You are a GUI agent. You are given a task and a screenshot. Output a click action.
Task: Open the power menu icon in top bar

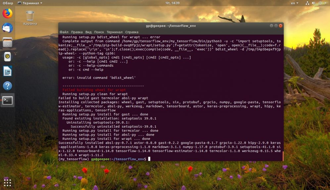pos(320,3)
